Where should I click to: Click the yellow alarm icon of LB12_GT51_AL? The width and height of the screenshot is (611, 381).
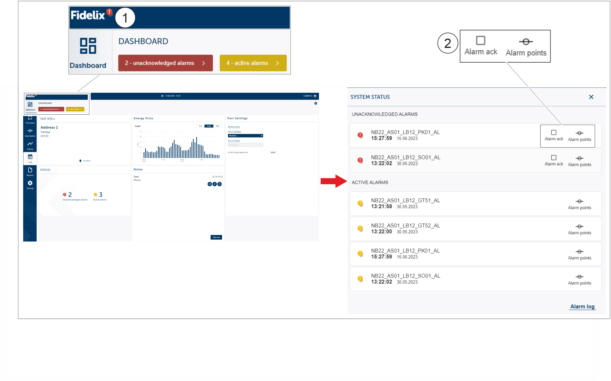tap(360, 203)
